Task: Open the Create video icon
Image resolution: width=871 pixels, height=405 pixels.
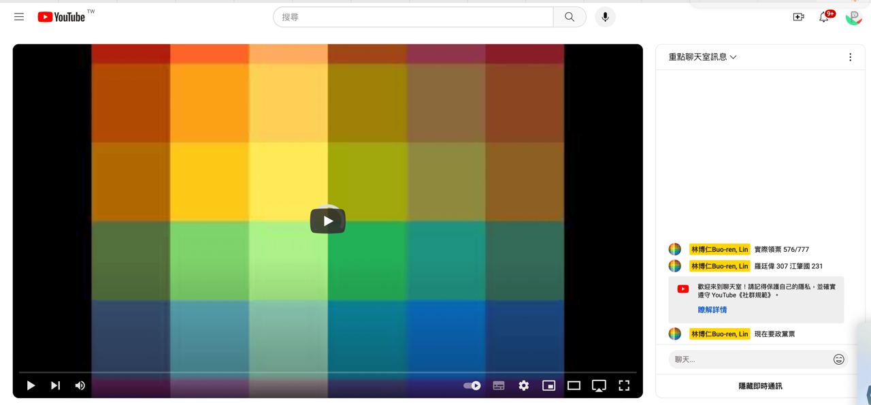Action: tap(798, 17)
